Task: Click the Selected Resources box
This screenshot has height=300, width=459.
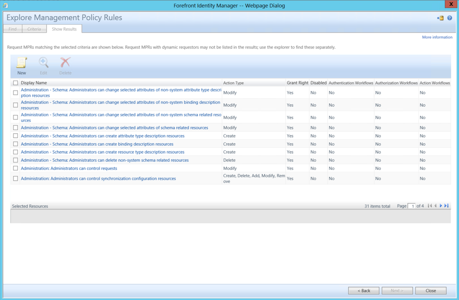Action: (231, 216)
